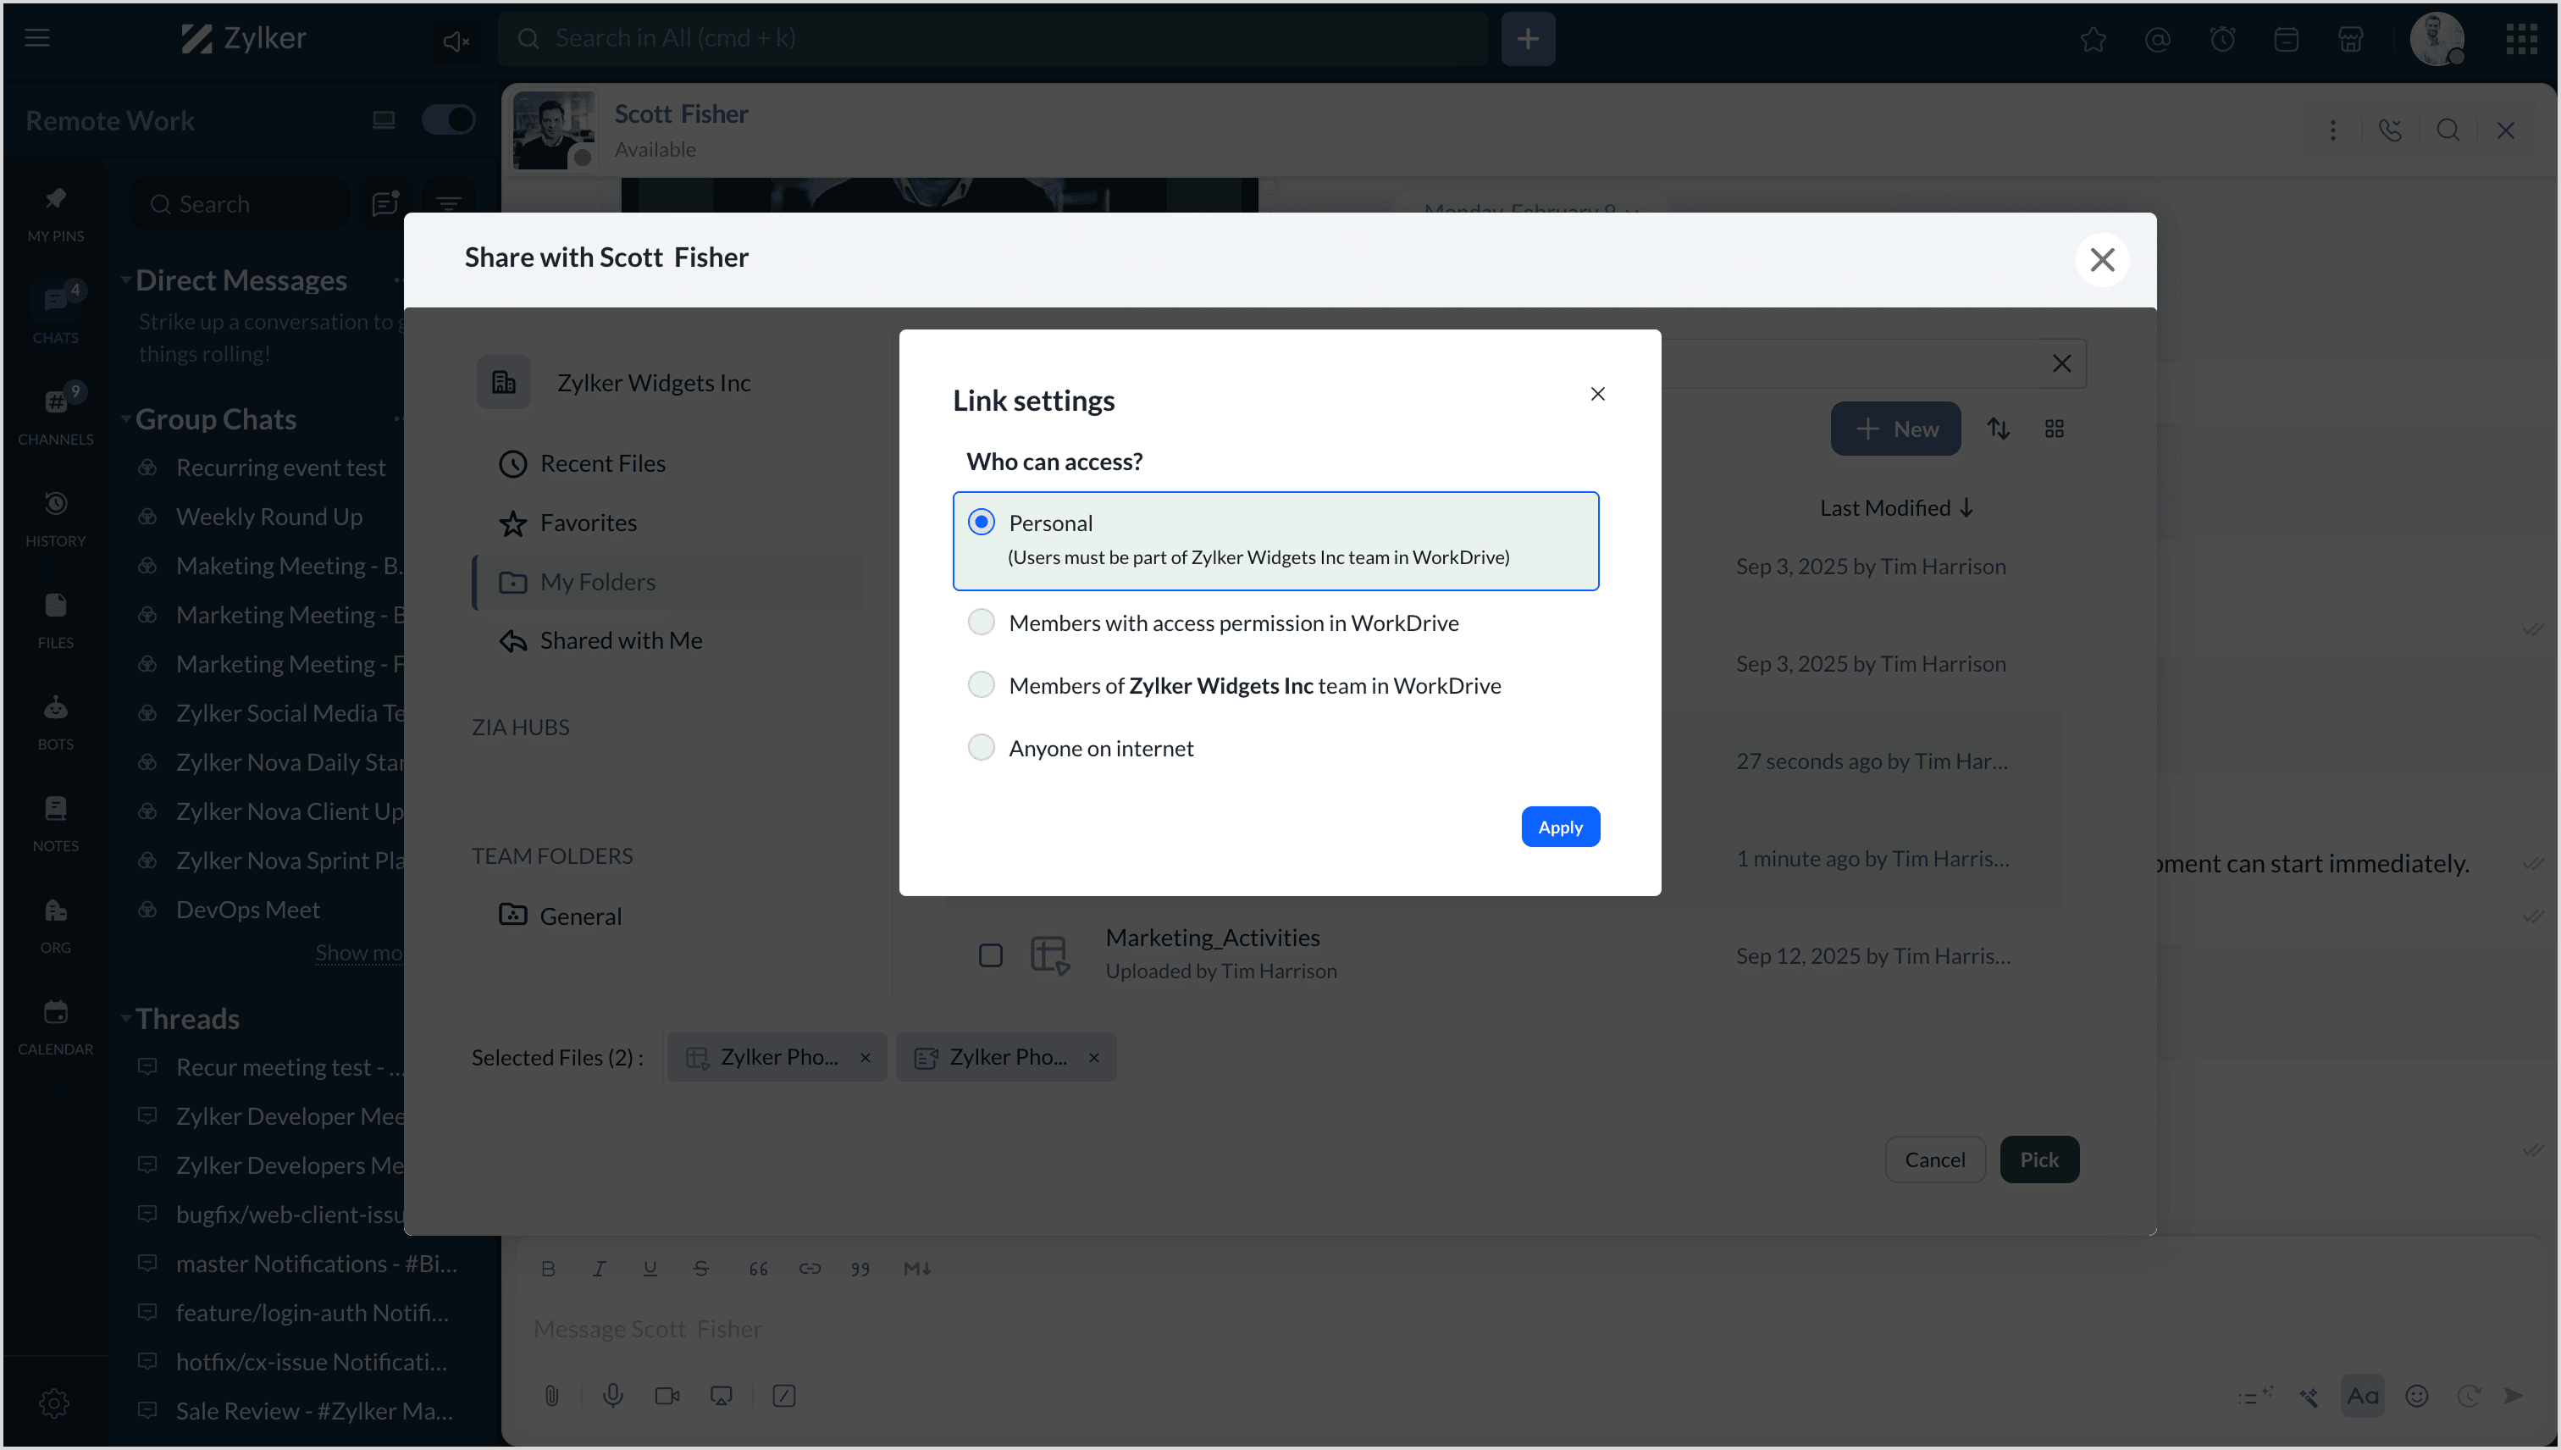2561x1450 pixels.
Task: Click the Apply button in Link settings
Action: 1559,827
